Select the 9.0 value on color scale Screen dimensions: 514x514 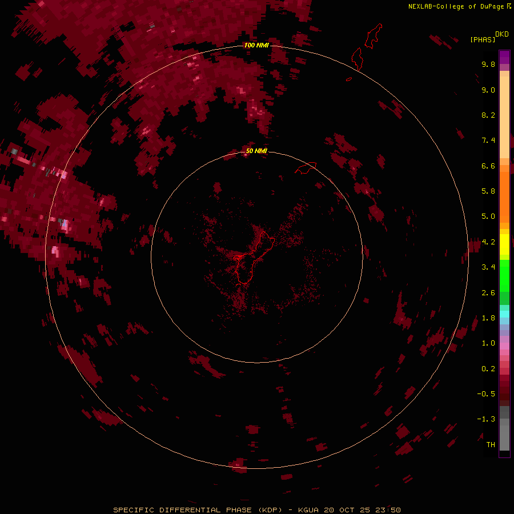488,90
